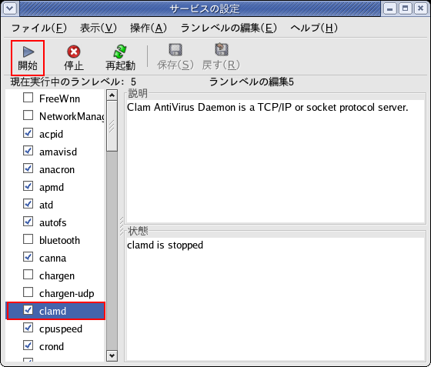The width and height of the screenshot is (431, 367).
Task: Open the ランレベルの編集(E) menu
Action: click(x=229, y=28)
